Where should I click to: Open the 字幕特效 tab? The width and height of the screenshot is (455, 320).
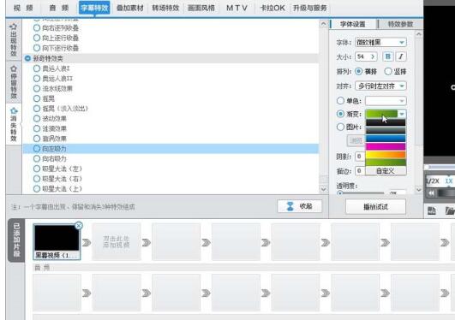[x=94, y=8]
